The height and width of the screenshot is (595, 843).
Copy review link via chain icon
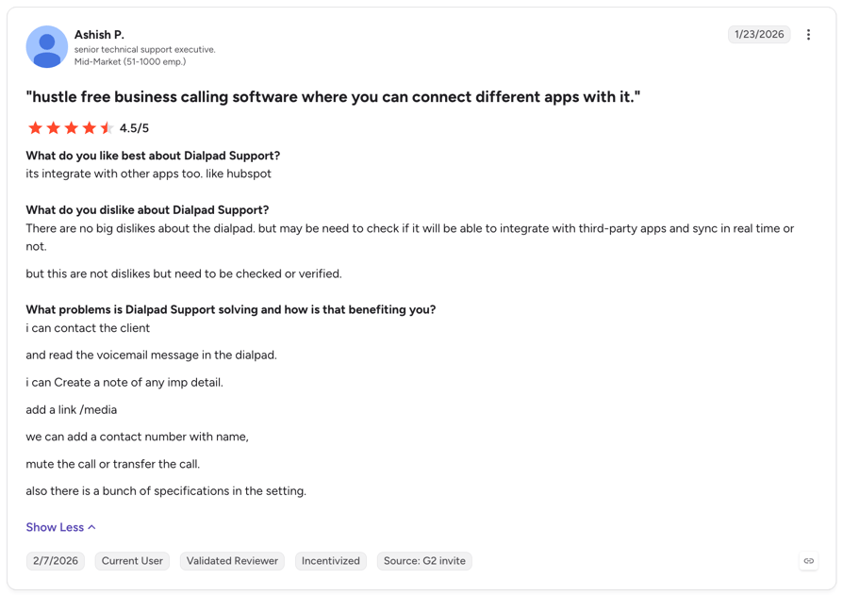[x=809, y=561]
